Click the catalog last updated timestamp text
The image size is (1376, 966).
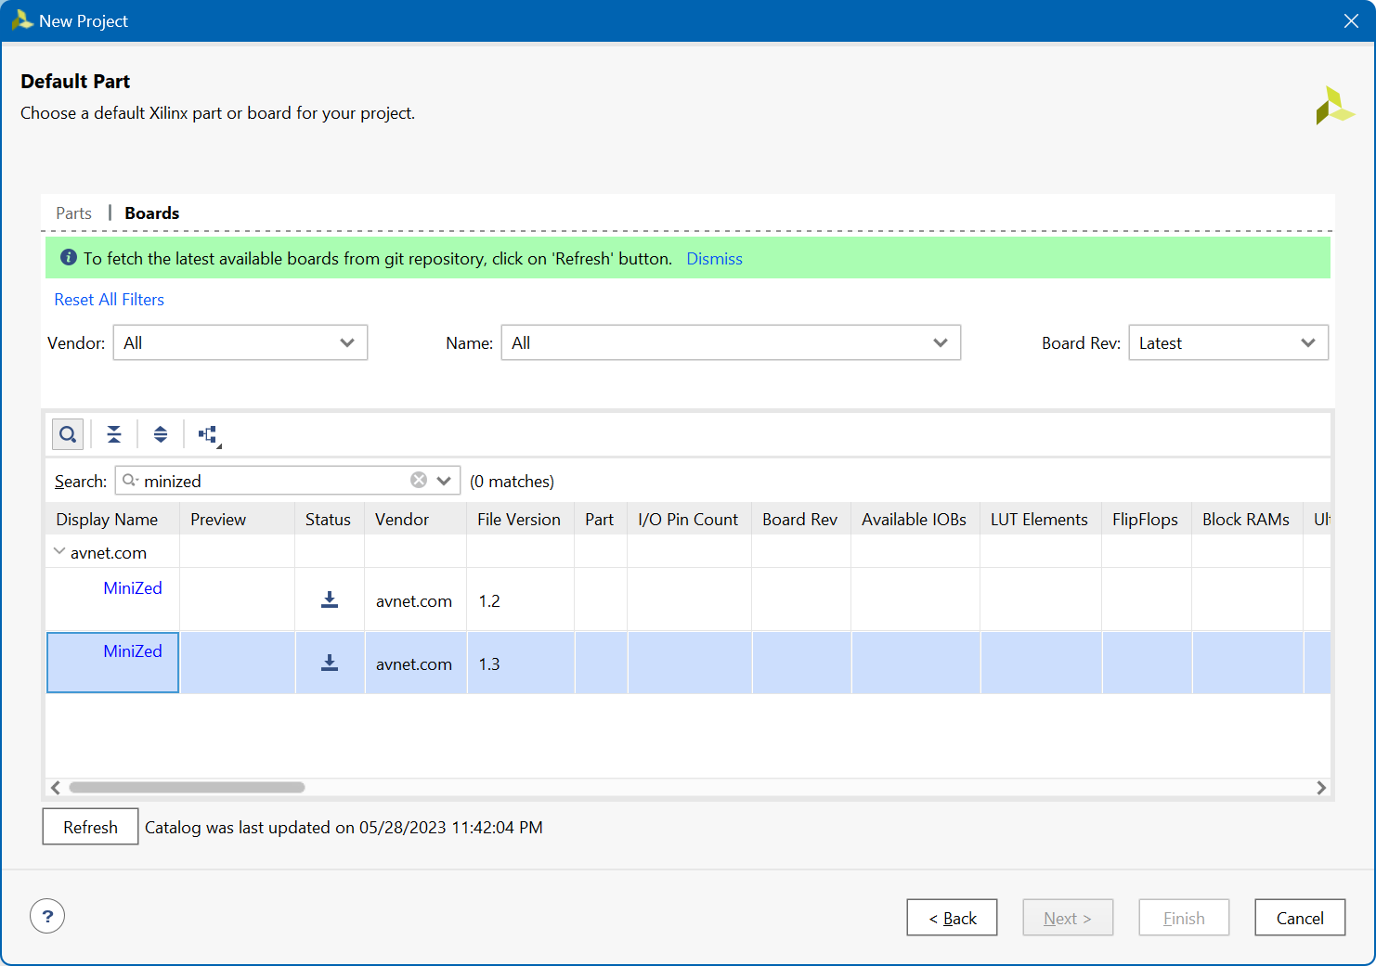[344, 828]
